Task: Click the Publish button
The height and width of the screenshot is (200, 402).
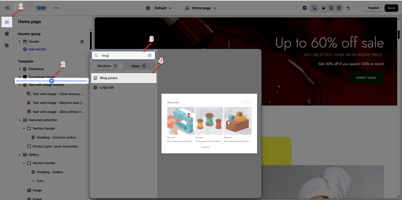Action: pyautogui.click(x=373, y=8)
